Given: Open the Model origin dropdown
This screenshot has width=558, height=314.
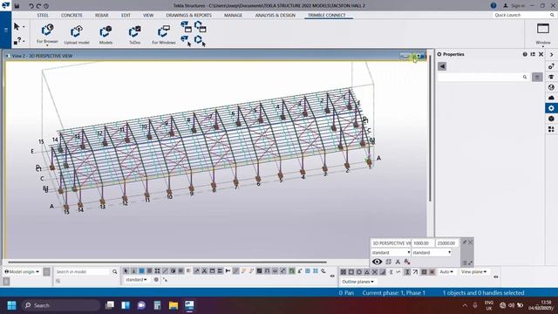Looking at the screenshot, I should [22, 271].
